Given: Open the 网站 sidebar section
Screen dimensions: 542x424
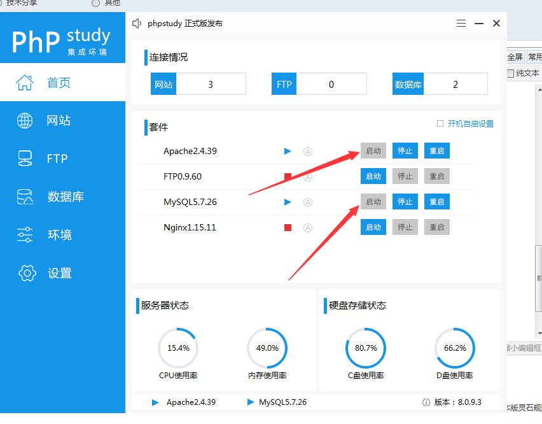Looking at the screenshot, I should [59, 120].
